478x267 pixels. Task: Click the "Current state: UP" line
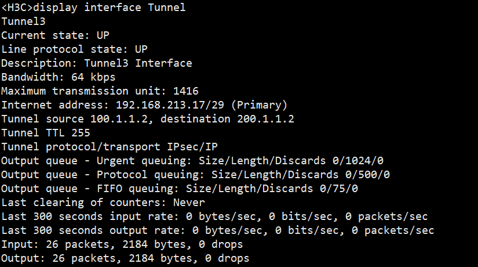55,35
